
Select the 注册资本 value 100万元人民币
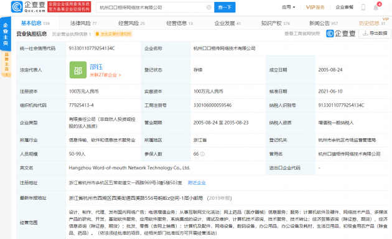[83, 91]
